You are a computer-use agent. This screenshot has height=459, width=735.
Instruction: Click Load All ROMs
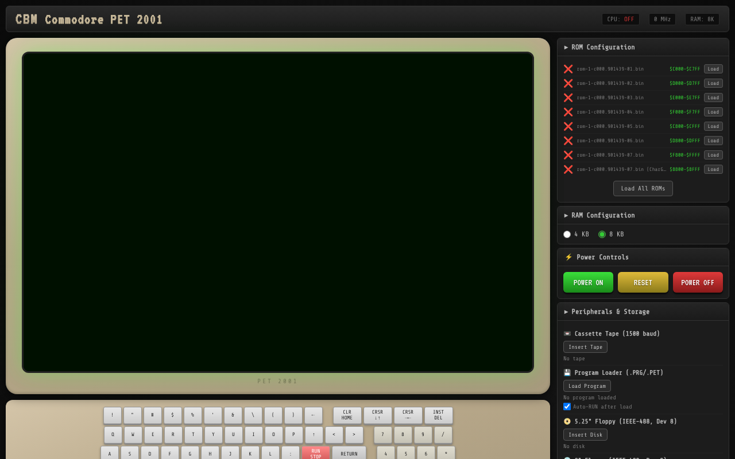click(x=643, y=188)
